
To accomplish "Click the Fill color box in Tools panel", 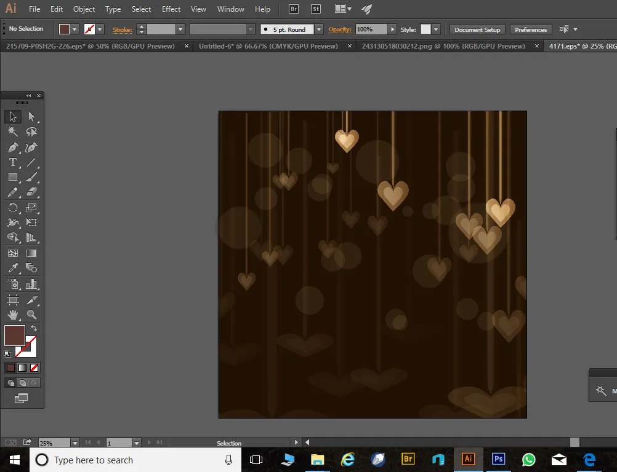I will tap(15, 336).
